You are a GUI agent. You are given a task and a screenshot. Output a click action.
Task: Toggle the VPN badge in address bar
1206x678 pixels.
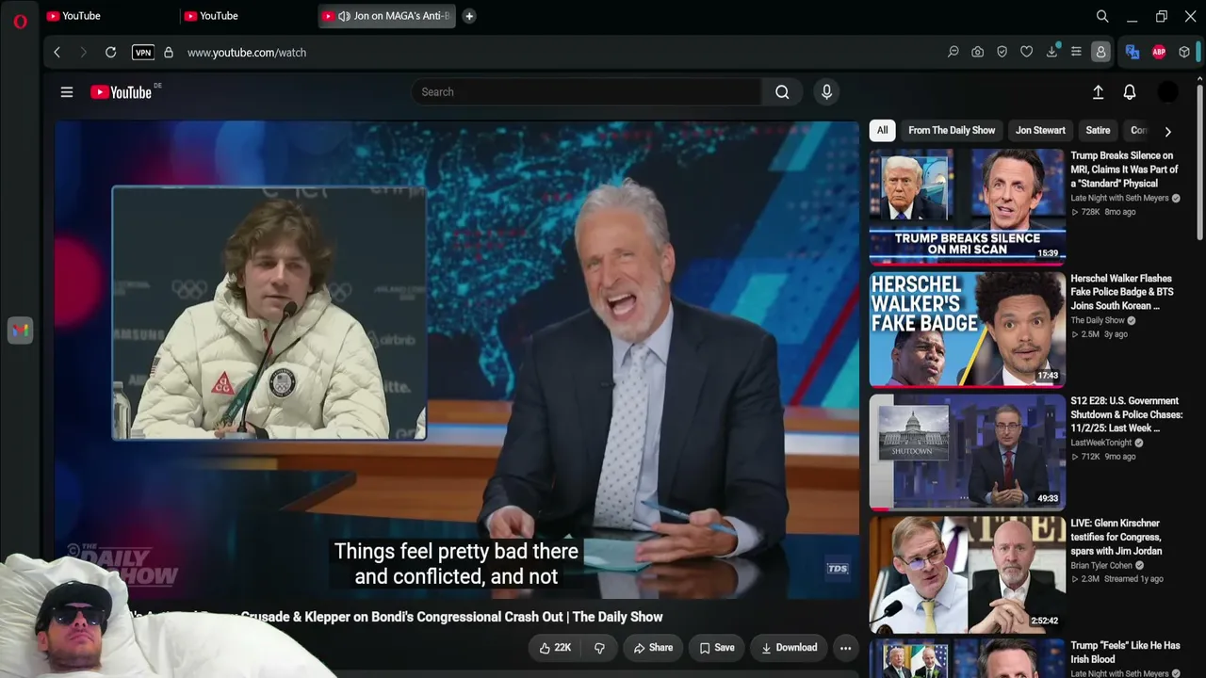[x=143, y=53]
